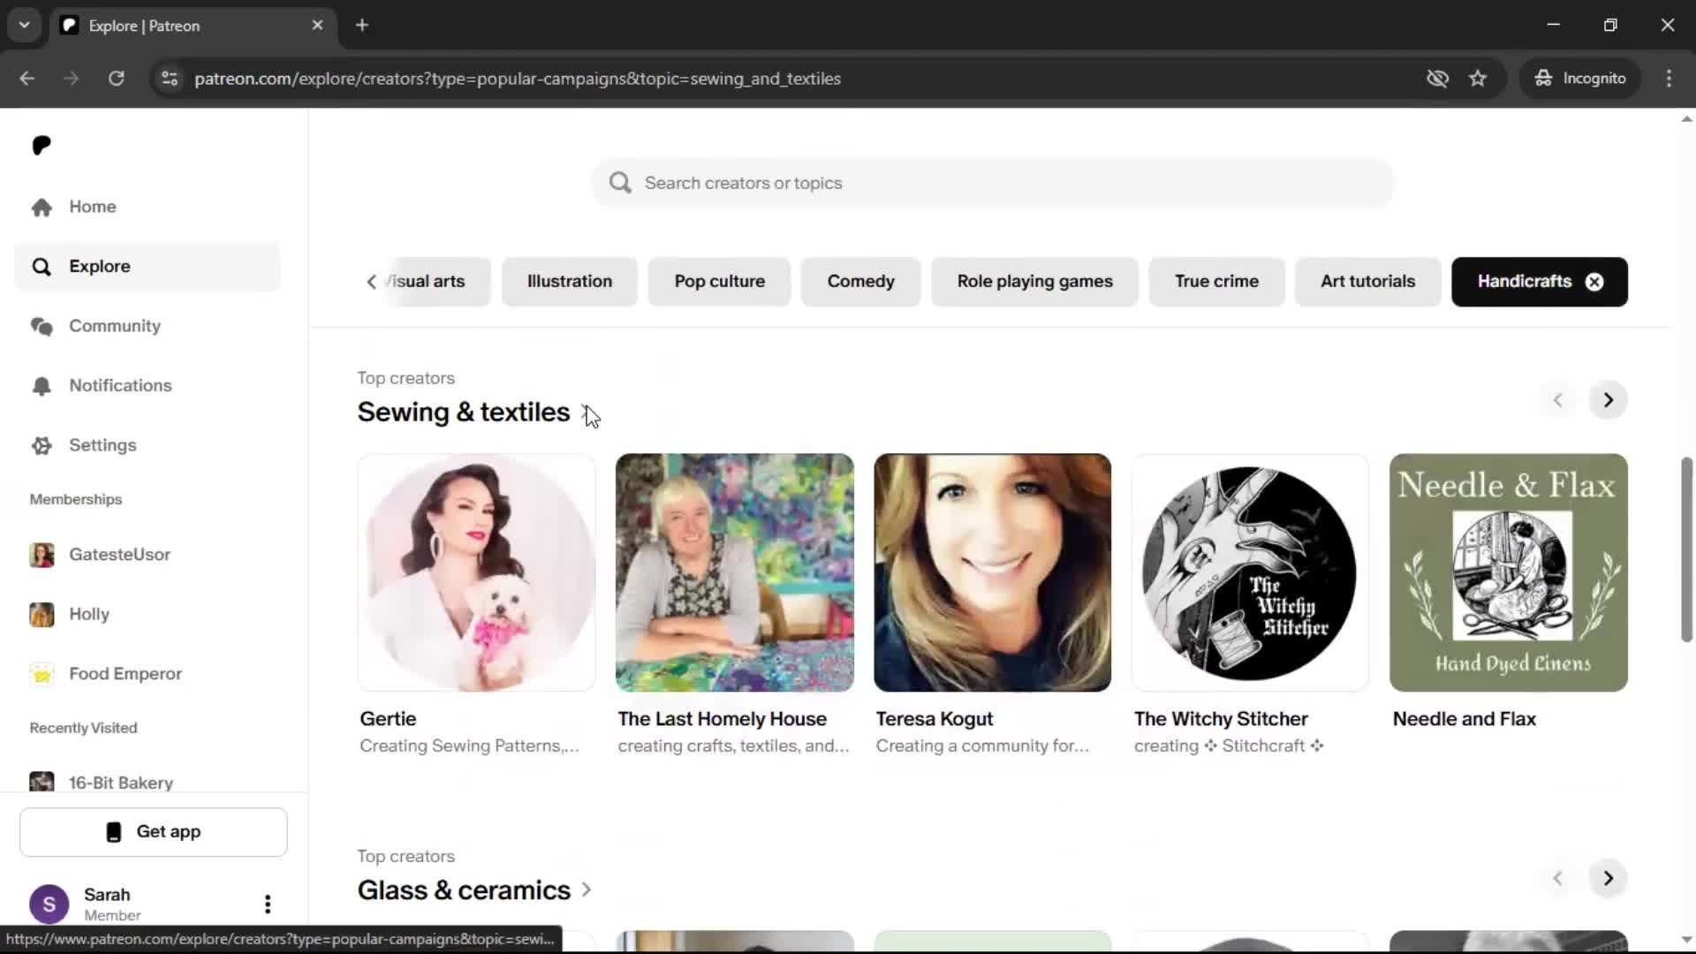Open Settings in the sidebar
This screenshot has width=1696, height=954.
(x=148, y=445)
